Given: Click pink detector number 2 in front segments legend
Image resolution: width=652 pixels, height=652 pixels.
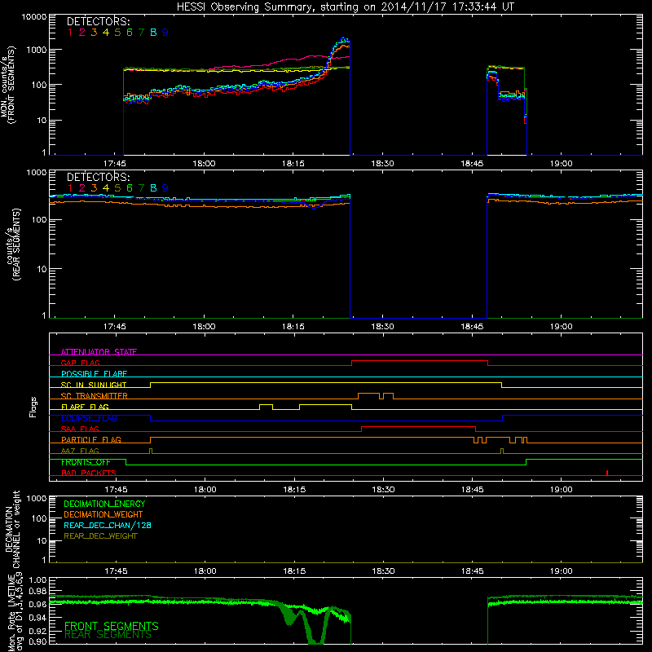Looking at the screenshot, I should click(82, 33).
